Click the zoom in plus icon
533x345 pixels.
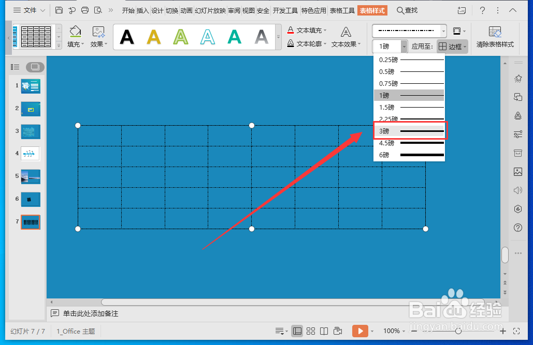503,331
